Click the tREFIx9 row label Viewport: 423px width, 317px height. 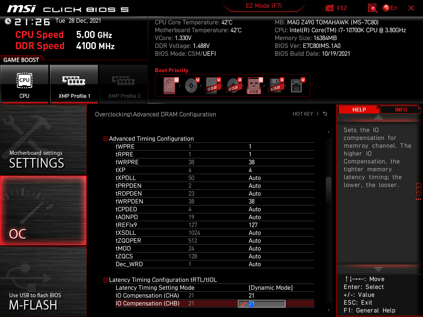(x=126, y=225)
